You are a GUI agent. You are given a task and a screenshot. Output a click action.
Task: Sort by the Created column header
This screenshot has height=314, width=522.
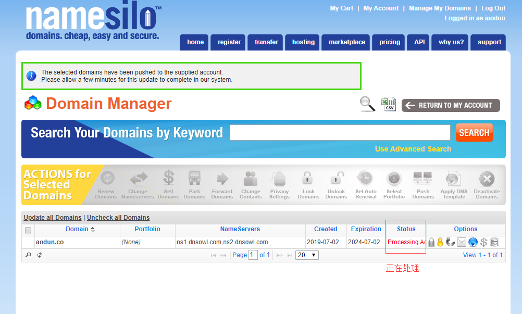[326, 229]
